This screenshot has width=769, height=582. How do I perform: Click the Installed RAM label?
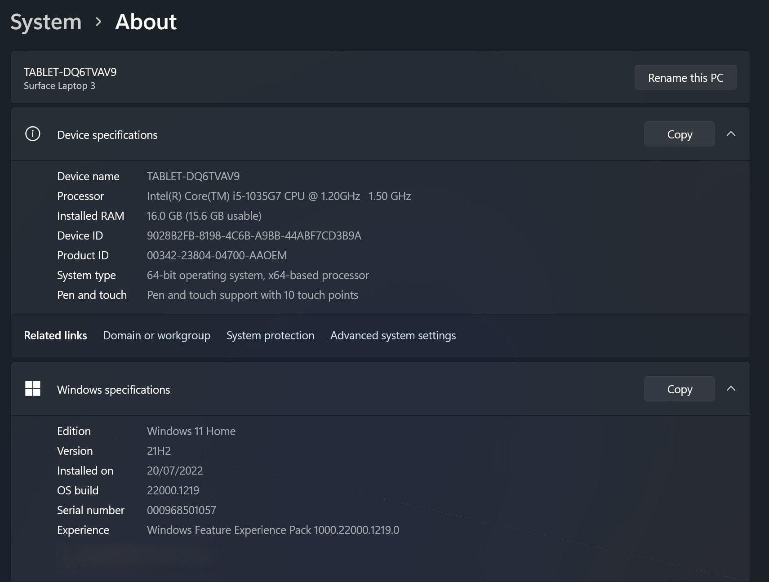pyautogui.click(x=90, y=216)
